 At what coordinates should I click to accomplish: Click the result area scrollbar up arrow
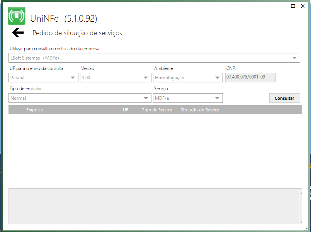[301, 193]
